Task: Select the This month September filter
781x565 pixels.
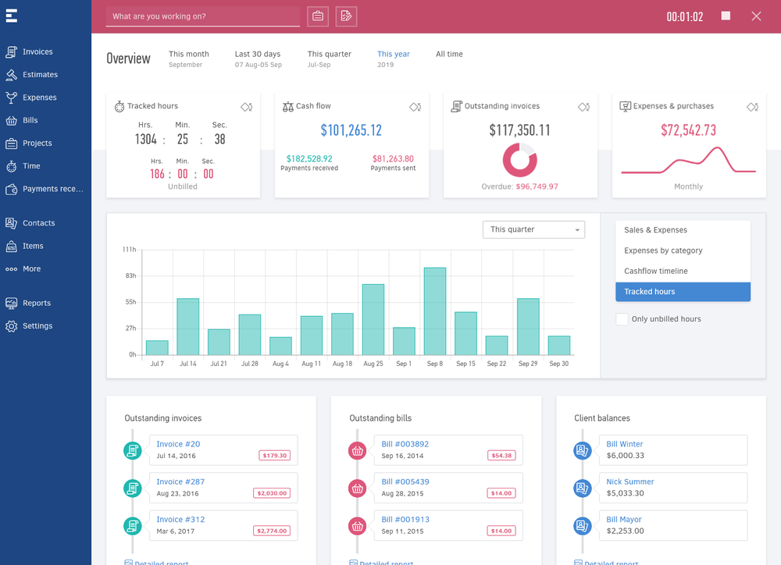Action: click(x=188, y=59)
